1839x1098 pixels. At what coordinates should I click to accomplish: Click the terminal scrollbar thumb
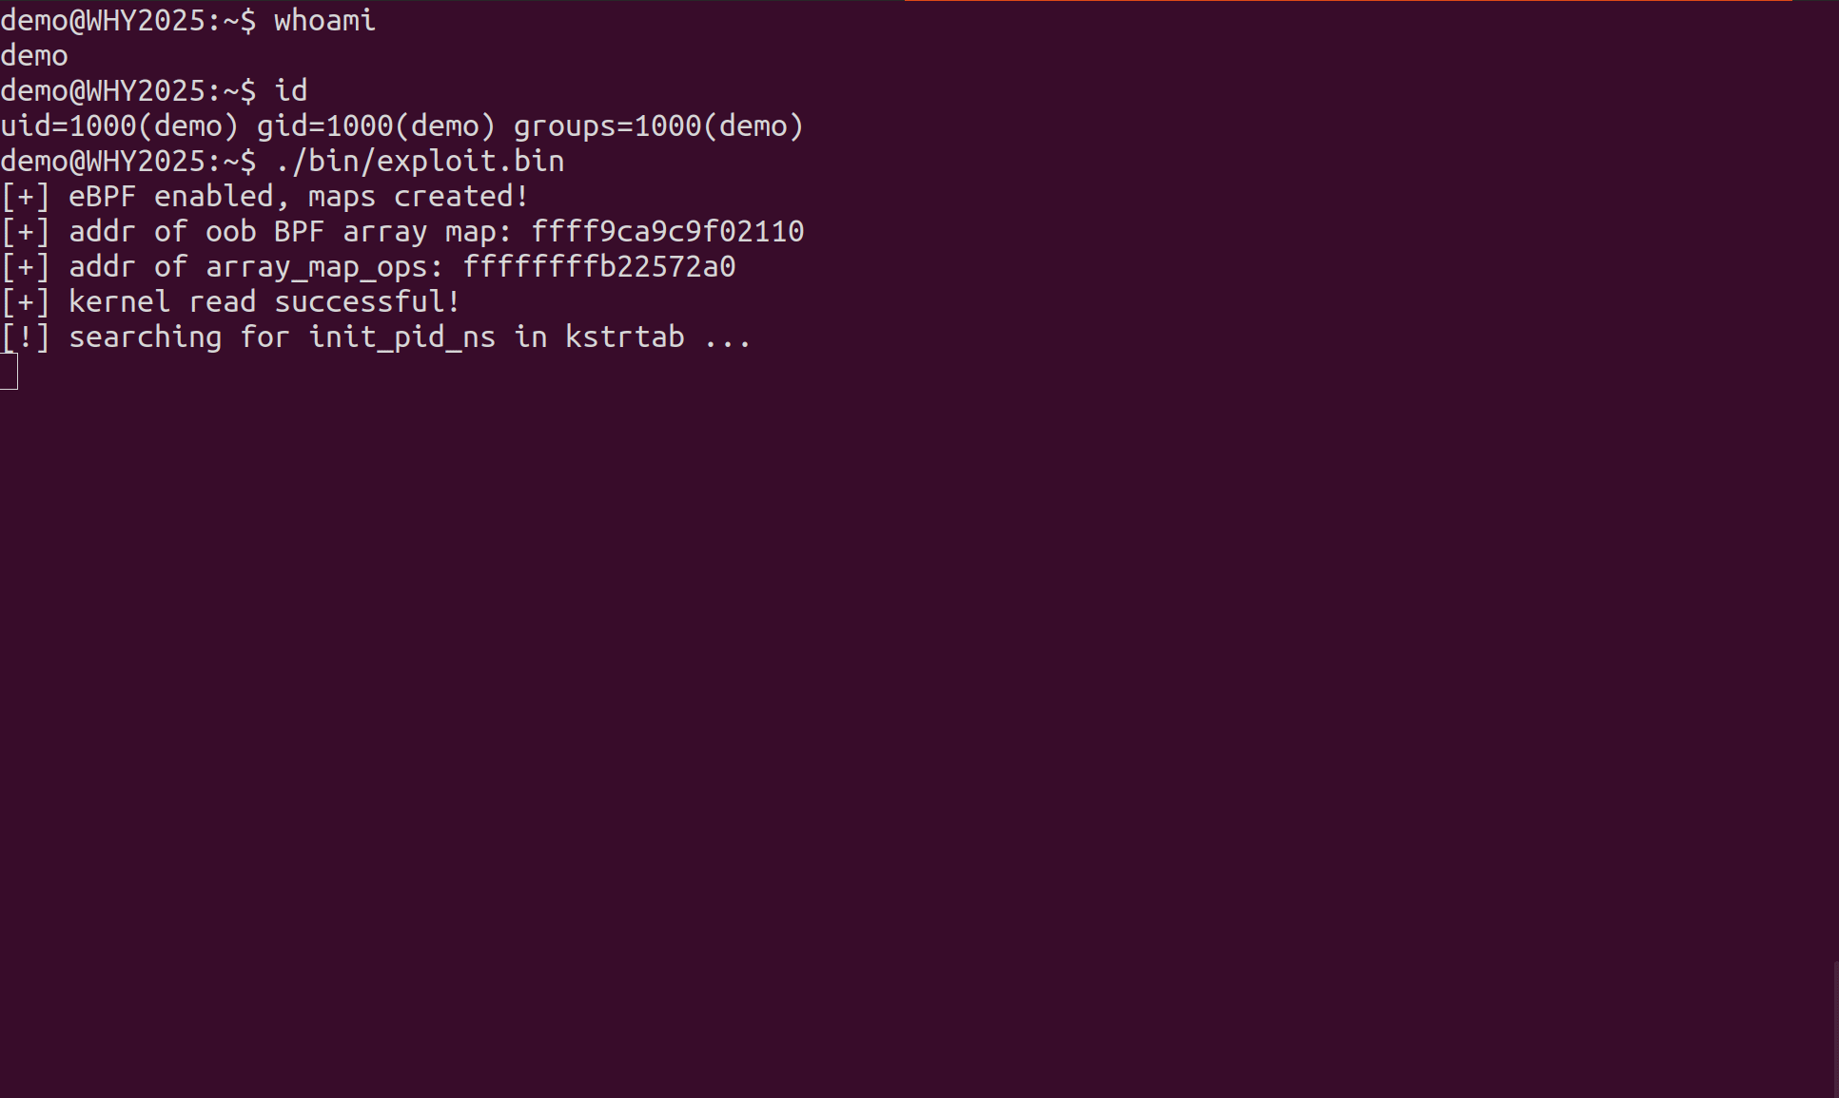point(1835,1029)
